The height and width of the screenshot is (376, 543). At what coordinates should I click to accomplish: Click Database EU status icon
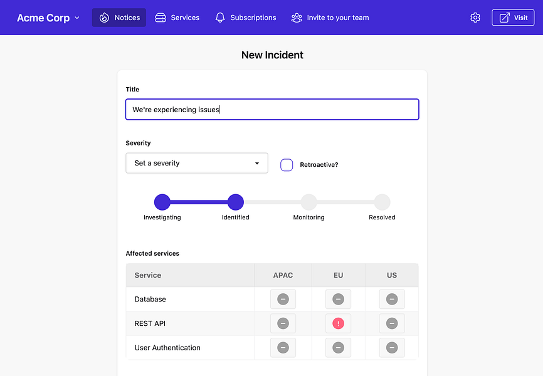coord(339,300)
